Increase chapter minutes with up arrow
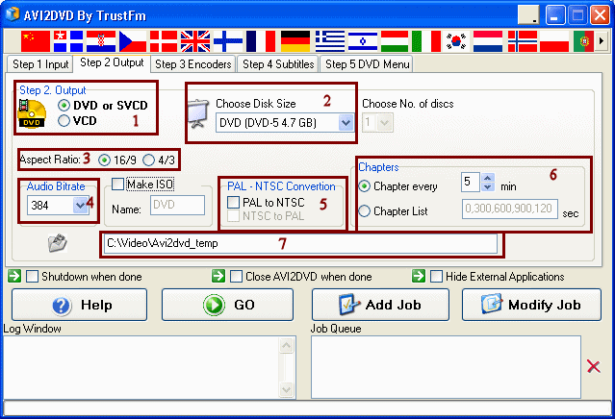The height and width of the screenshot is (419, 615). [x=488, y=178]
